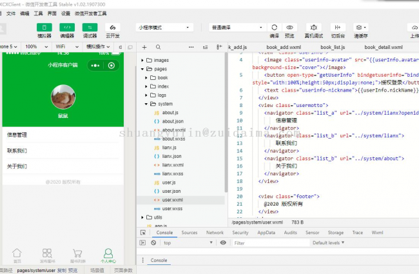Click the 清缓存 clear cache icon
This screenshot has height=274, width=419.
(x=361, y=28)
